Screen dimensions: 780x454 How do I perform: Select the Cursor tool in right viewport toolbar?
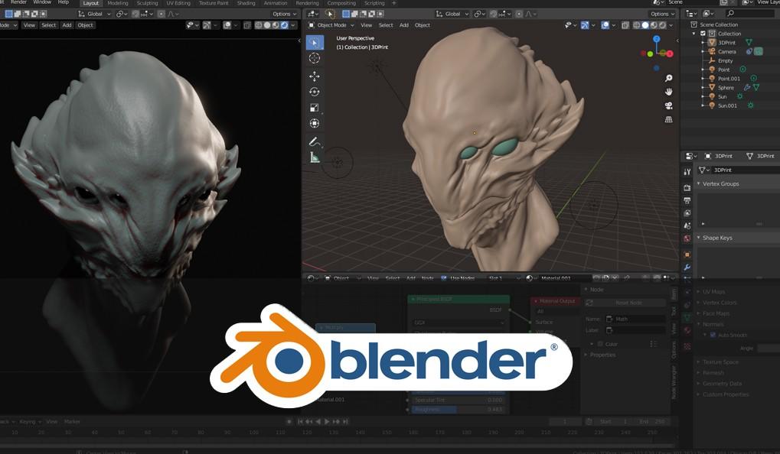[315, 58]
